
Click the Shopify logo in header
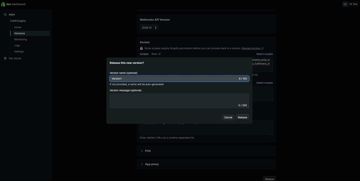3,4
